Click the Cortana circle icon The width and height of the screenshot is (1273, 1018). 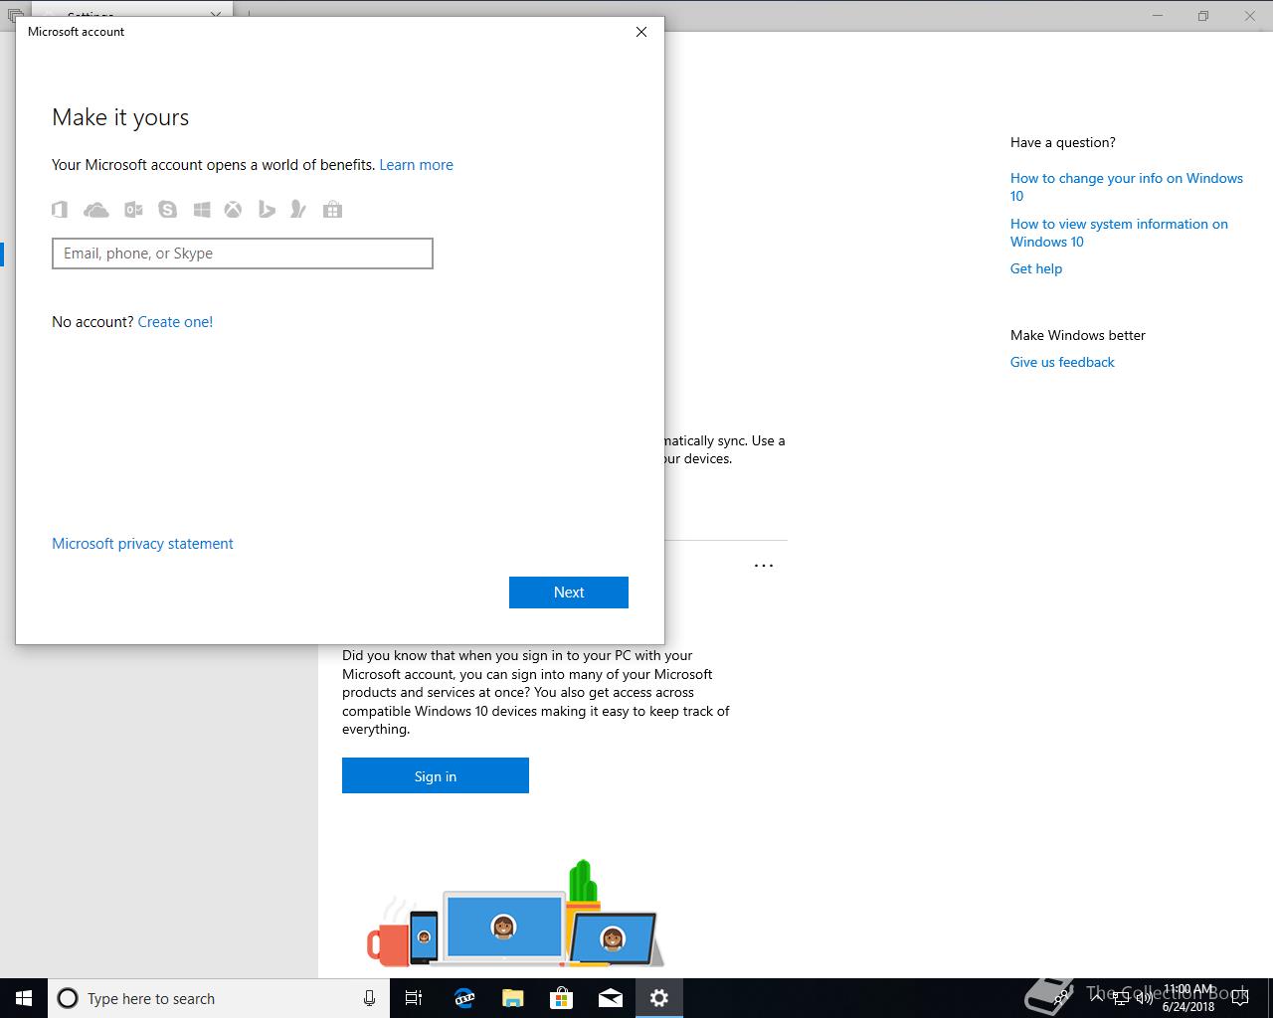(68, 998)
